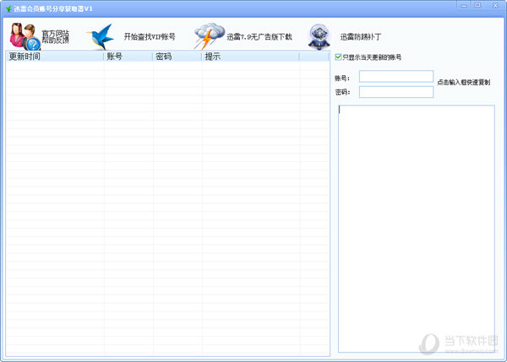
Task: Sort by 提示 column header
Action: [x=251, y=57]
